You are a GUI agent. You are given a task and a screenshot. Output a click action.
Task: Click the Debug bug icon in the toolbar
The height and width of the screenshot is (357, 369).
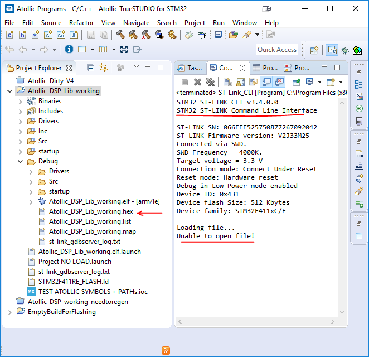tap(189, 35)
